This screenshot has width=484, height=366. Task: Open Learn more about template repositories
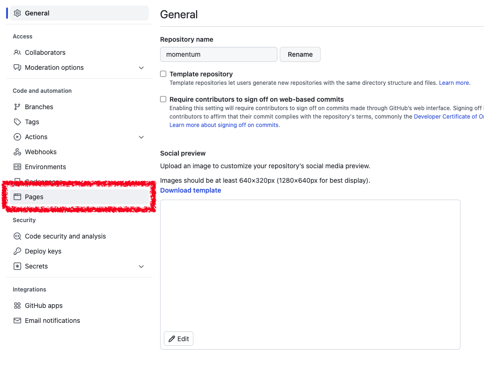point(454,83)
